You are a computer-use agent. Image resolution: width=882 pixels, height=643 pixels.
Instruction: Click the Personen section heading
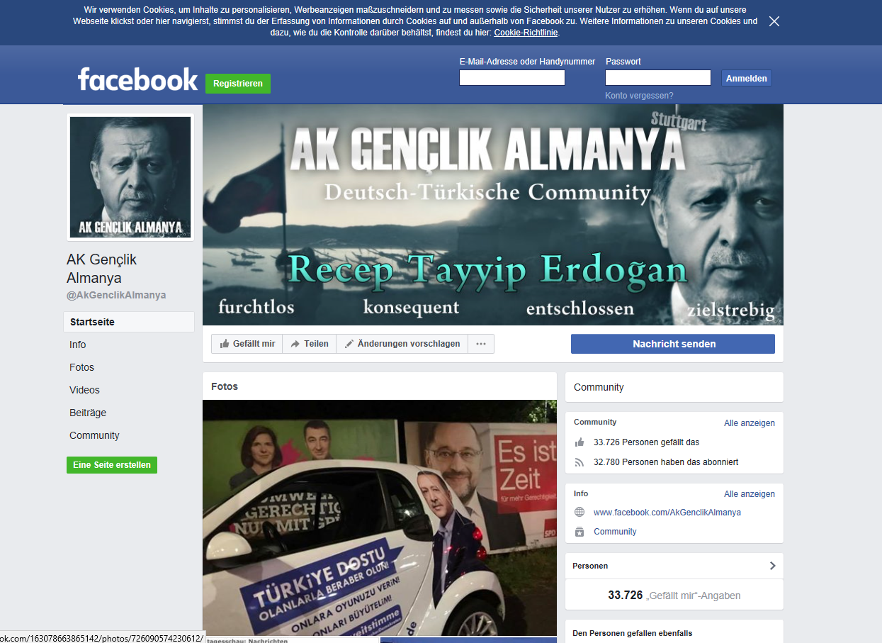(590, 566)
